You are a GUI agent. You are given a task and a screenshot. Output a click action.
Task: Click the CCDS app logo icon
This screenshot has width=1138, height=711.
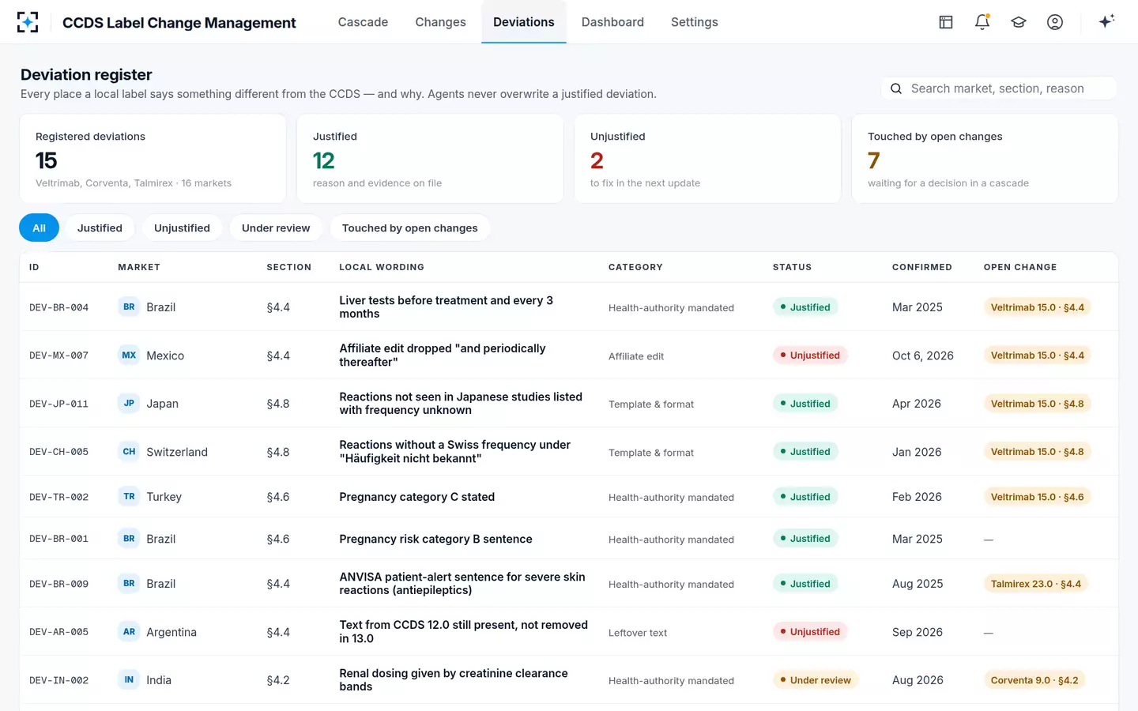pos(28,22)
